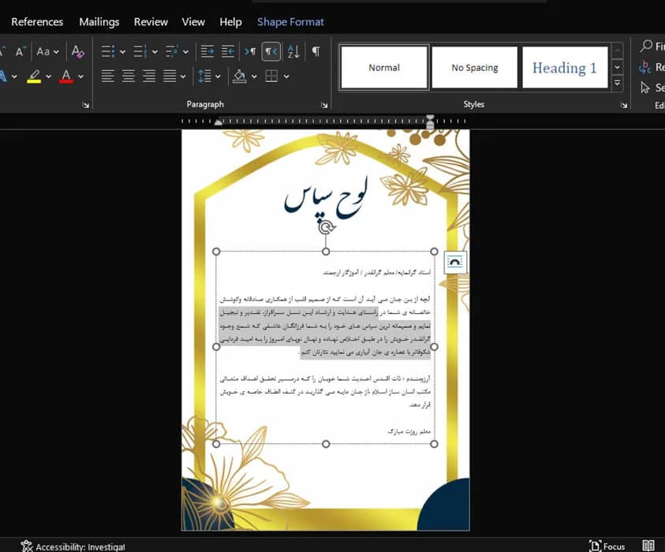Apply numbered list formatting
Image resolution: width=665 pixels, height=552 pixels.
click(x=140, y=52)
